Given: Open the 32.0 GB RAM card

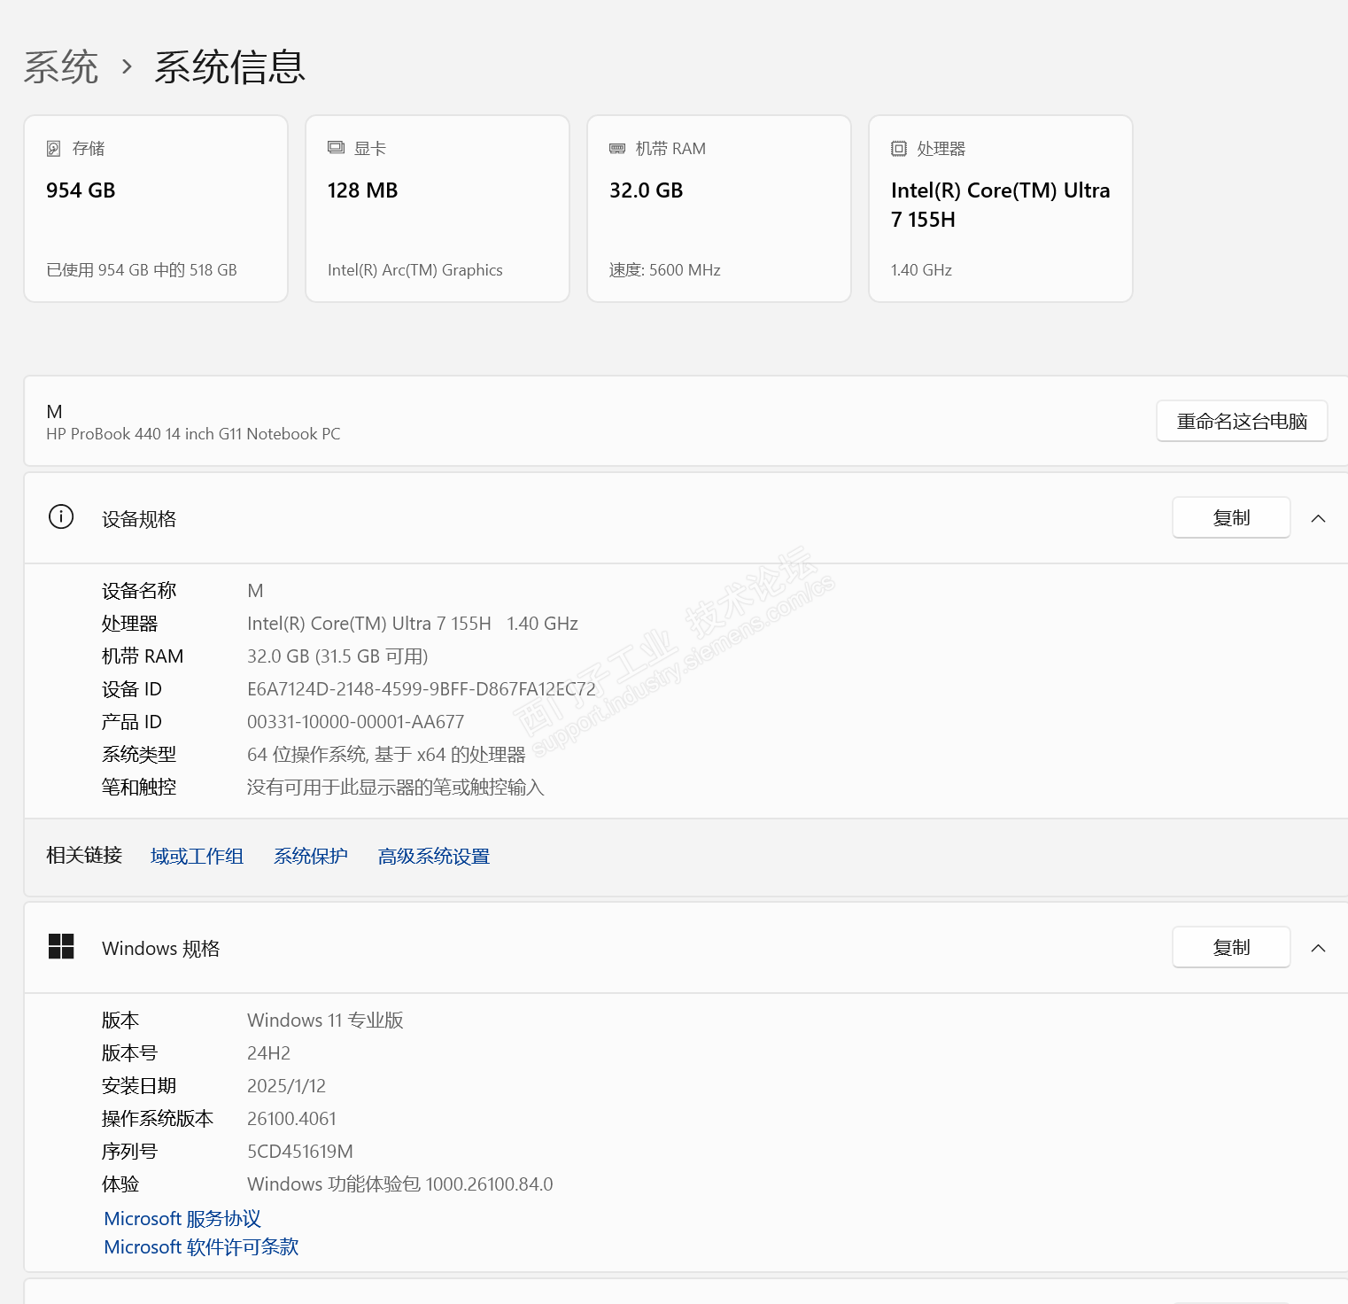Looking at the screenshot, I should point(719,209).
